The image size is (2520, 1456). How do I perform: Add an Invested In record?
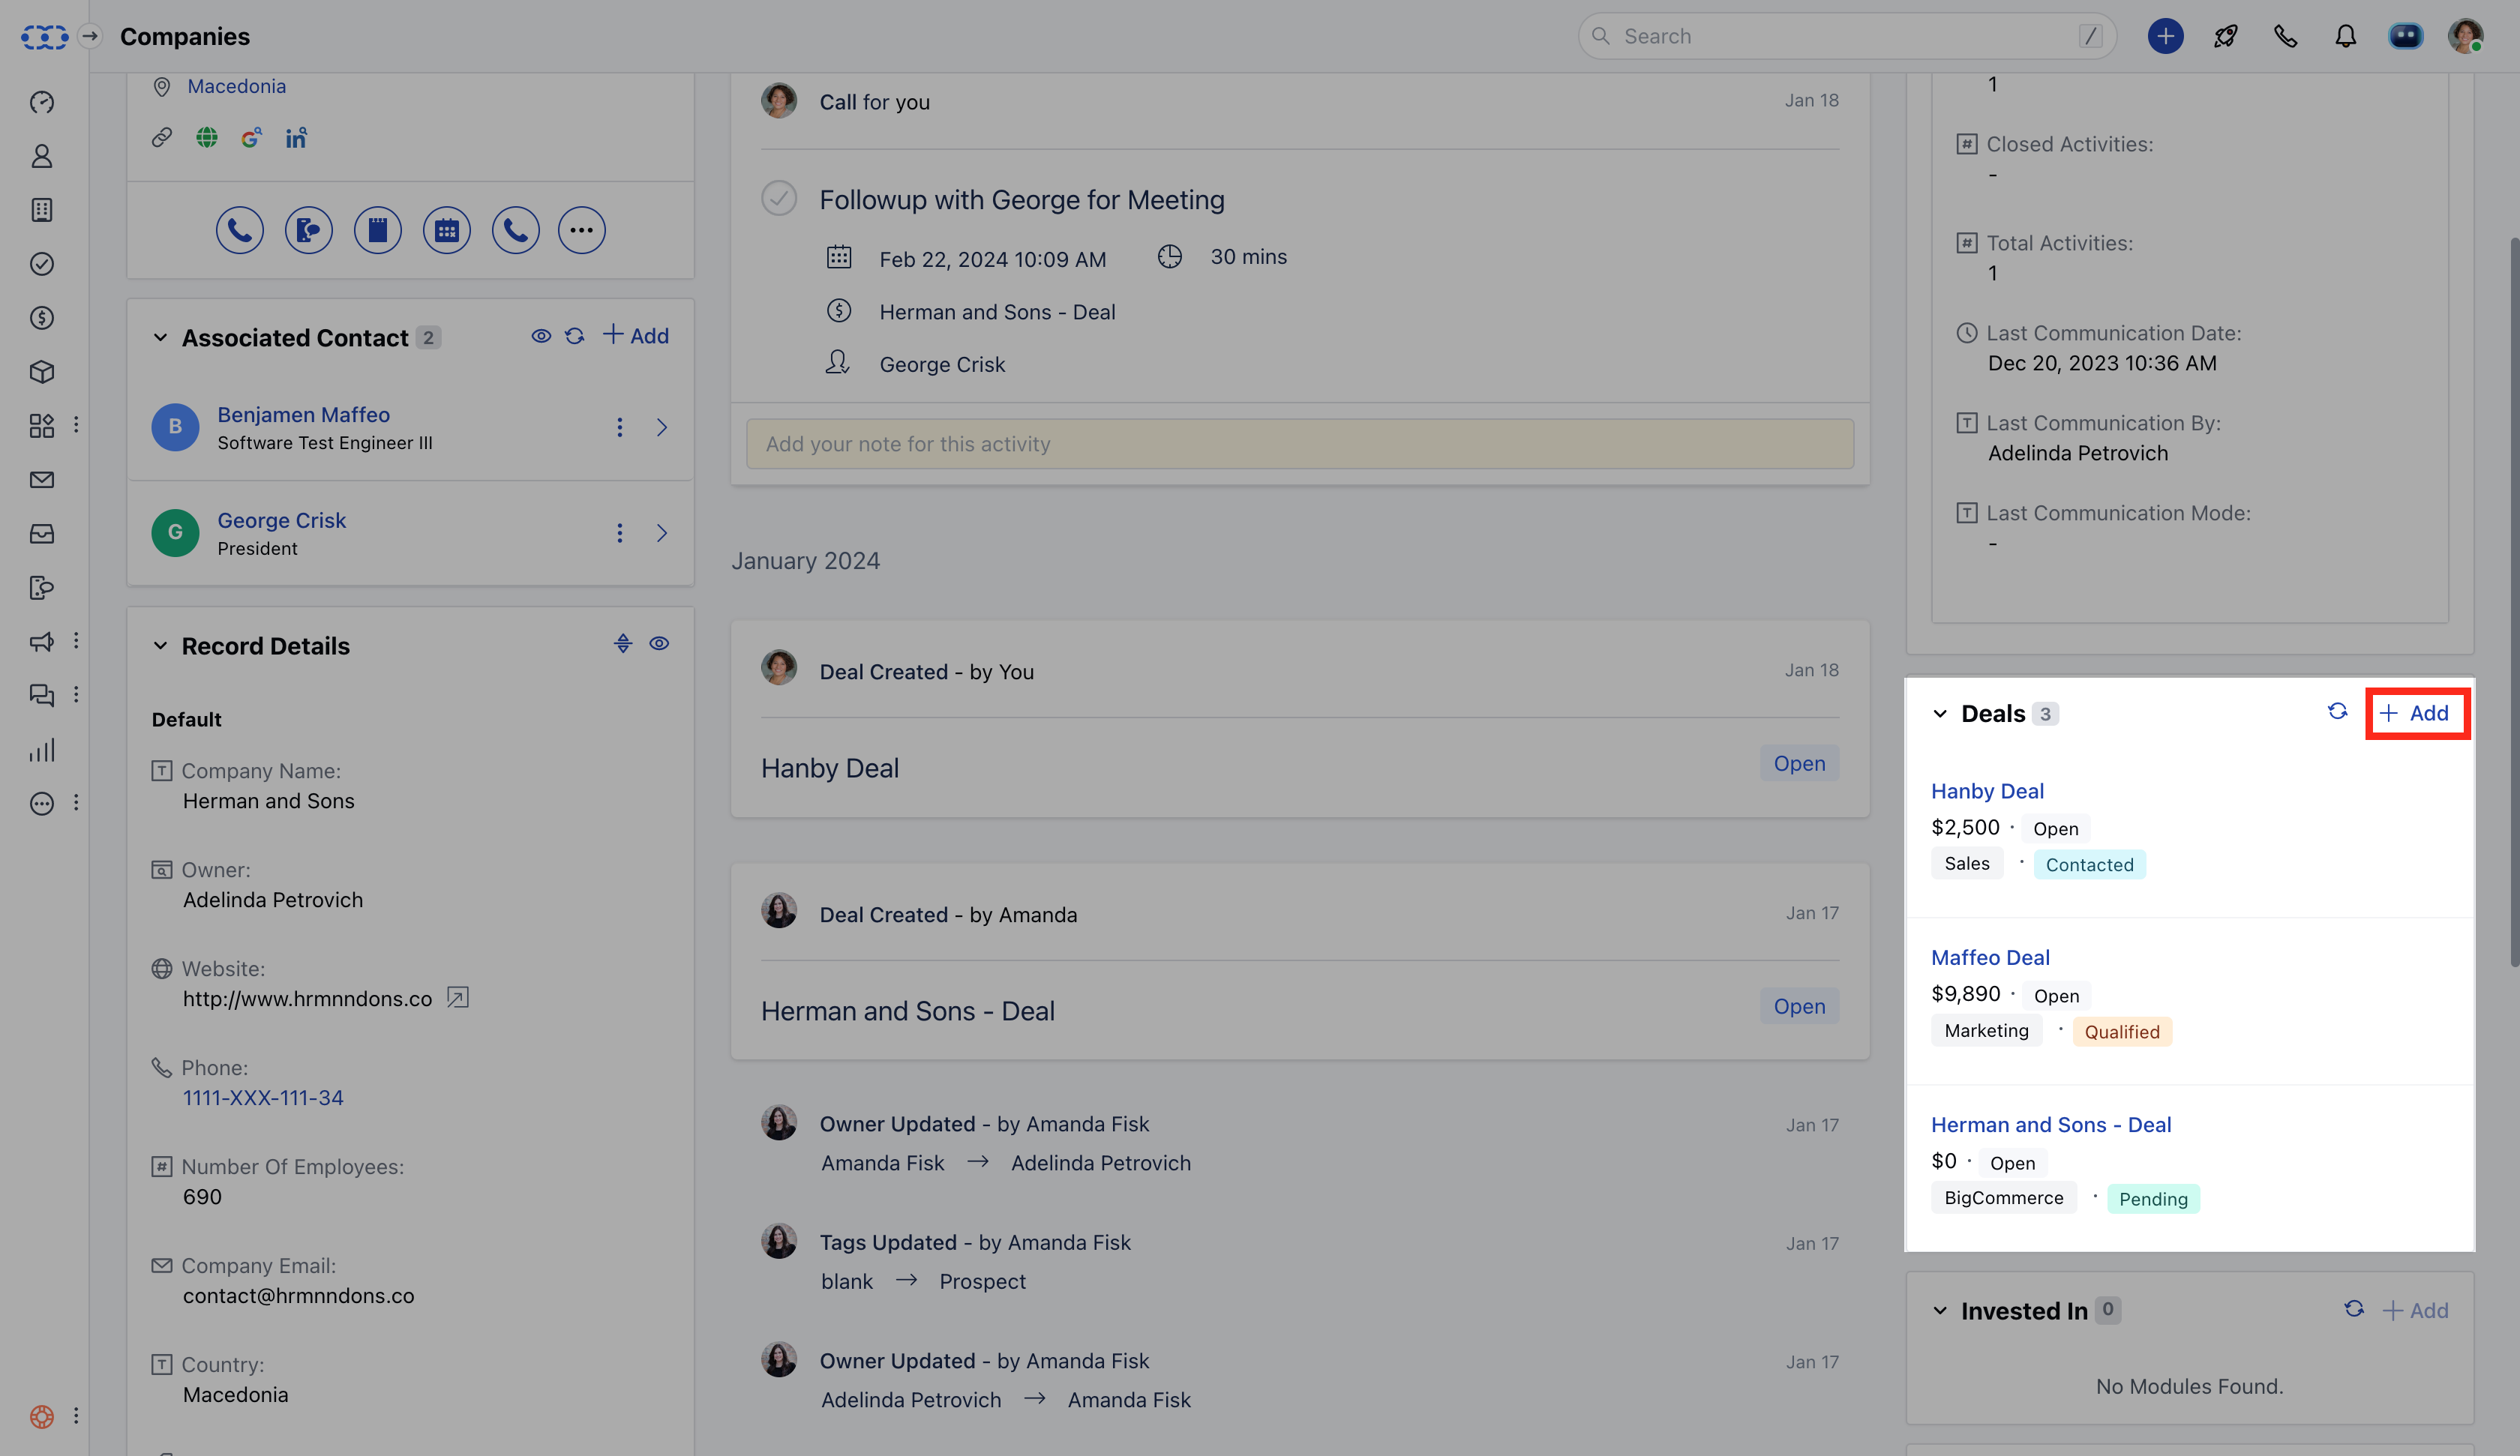coord(2415,1311)
